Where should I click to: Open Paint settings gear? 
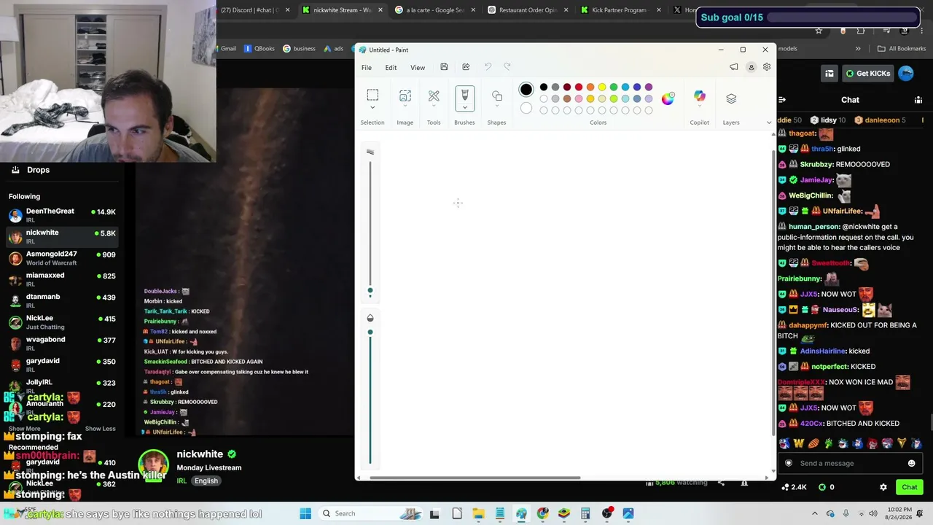767,67
